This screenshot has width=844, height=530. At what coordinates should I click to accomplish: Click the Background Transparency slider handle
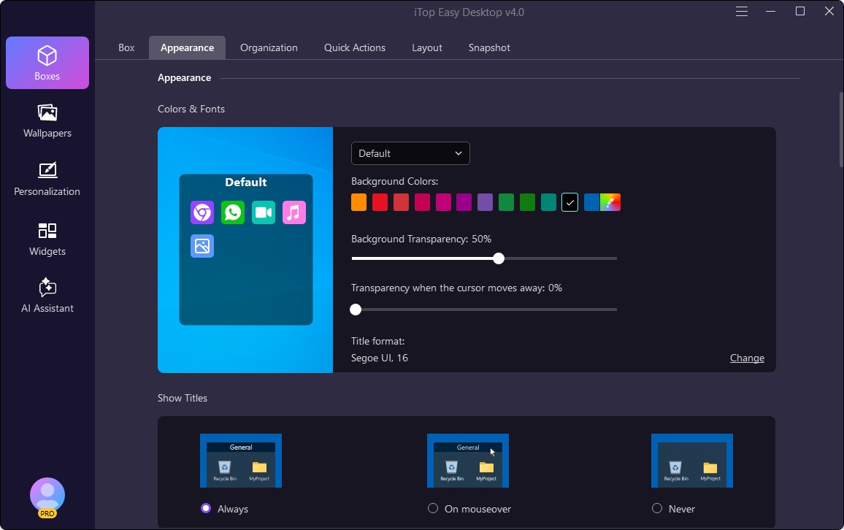(499, 258)
